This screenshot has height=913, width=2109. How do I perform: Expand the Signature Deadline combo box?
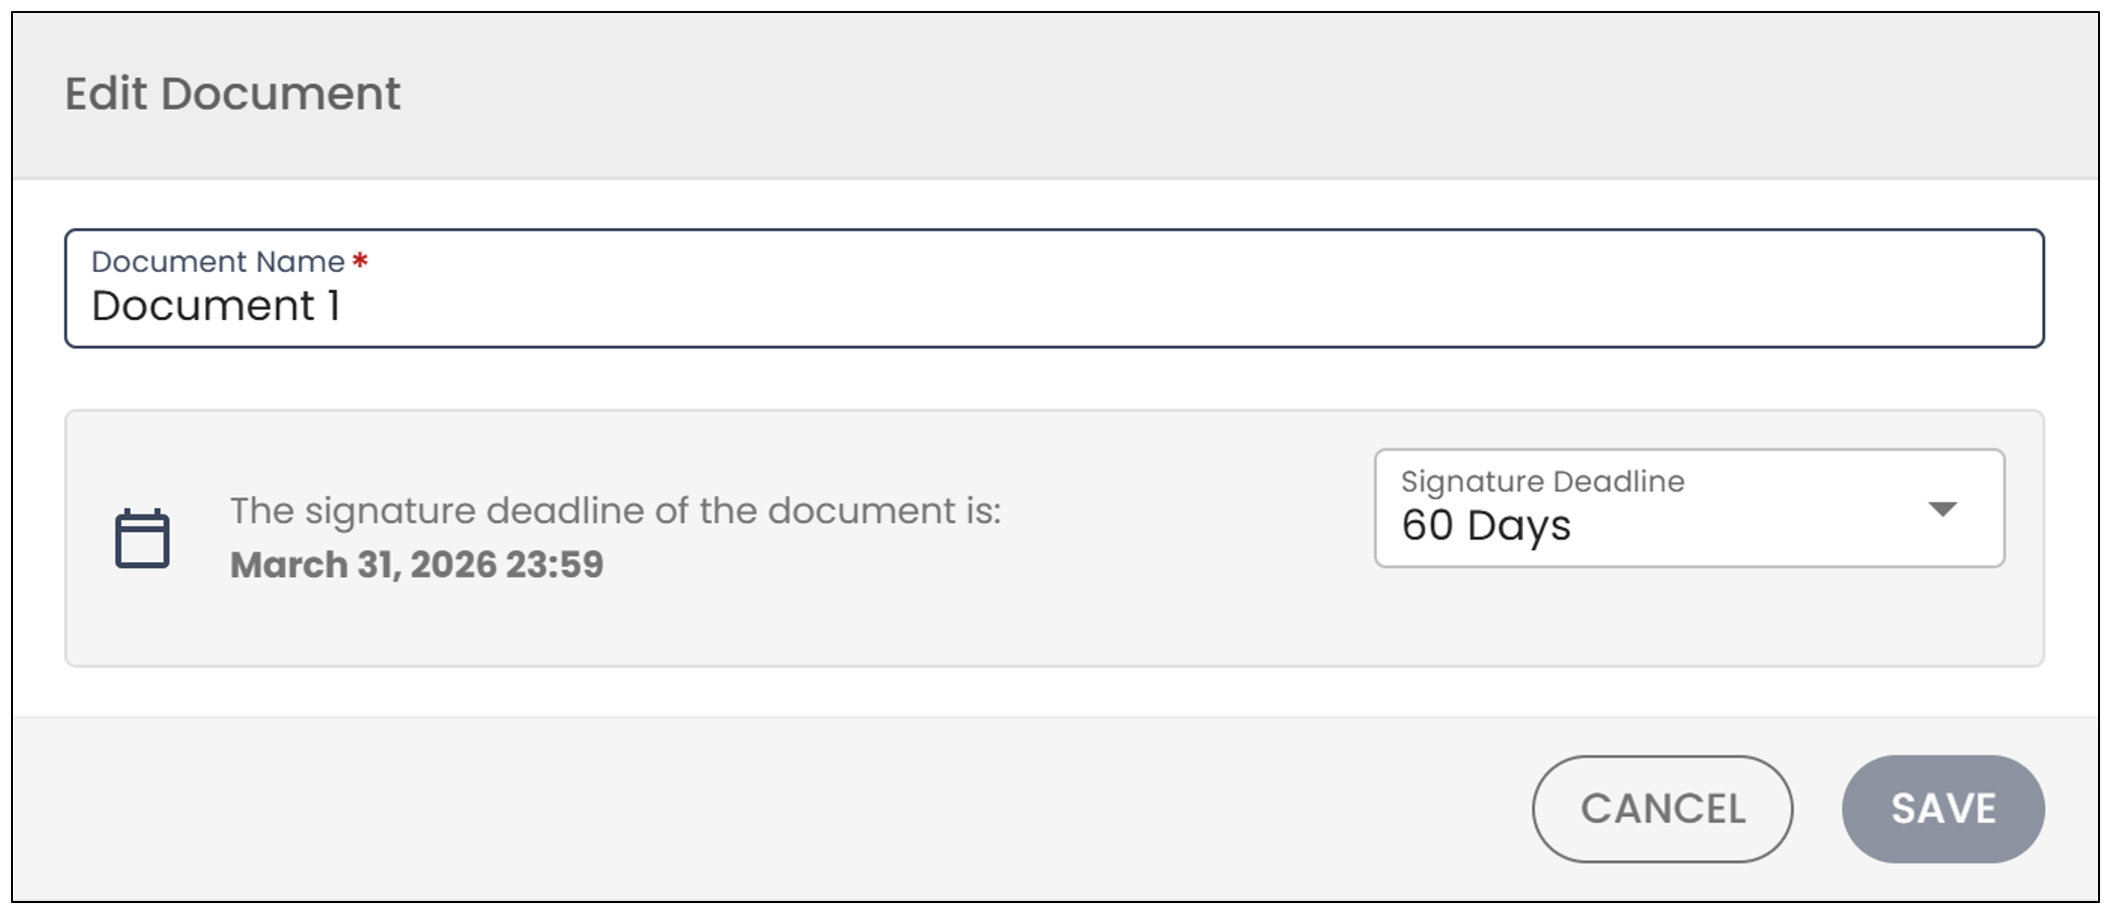pos(1689,508)
